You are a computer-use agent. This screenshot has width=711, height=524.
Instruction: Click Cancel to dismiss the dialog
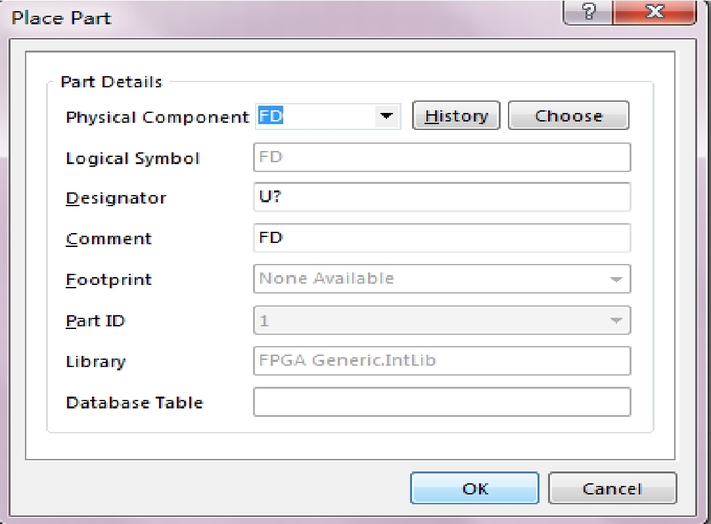[x=612, y=488]
